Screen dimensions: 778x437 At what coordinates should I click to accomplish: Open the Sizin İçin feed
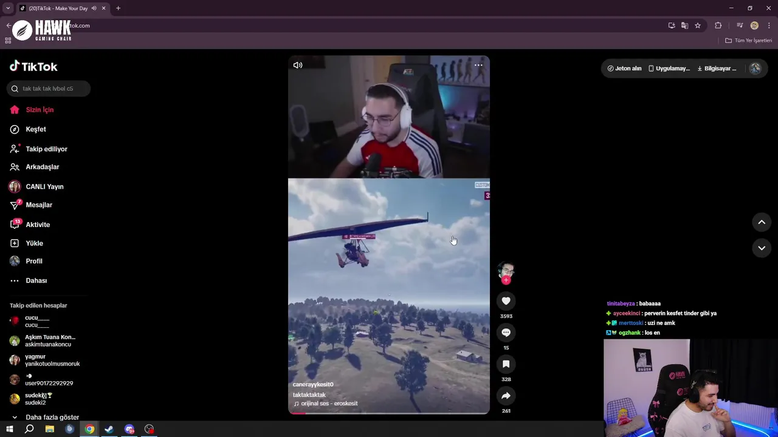pos(40,110)
